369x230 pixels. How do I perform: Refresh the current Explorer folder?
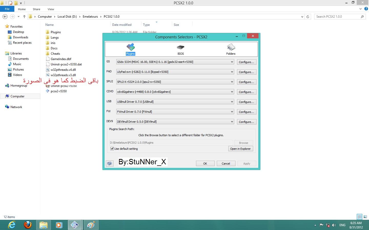point(308,17)
